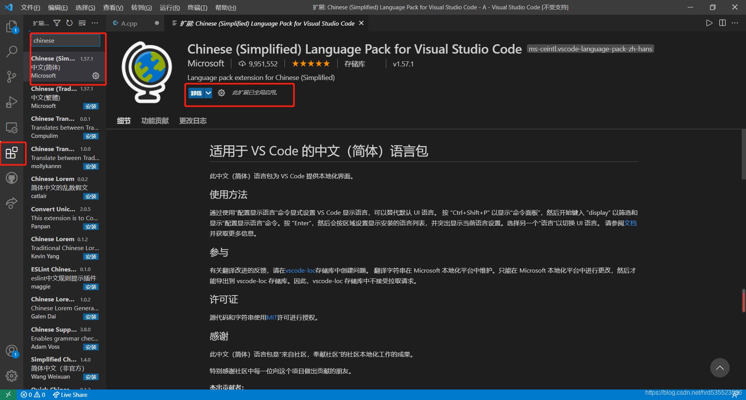Start Live Share from status bar
Viewport: 746px width, 400px height.
70,395
